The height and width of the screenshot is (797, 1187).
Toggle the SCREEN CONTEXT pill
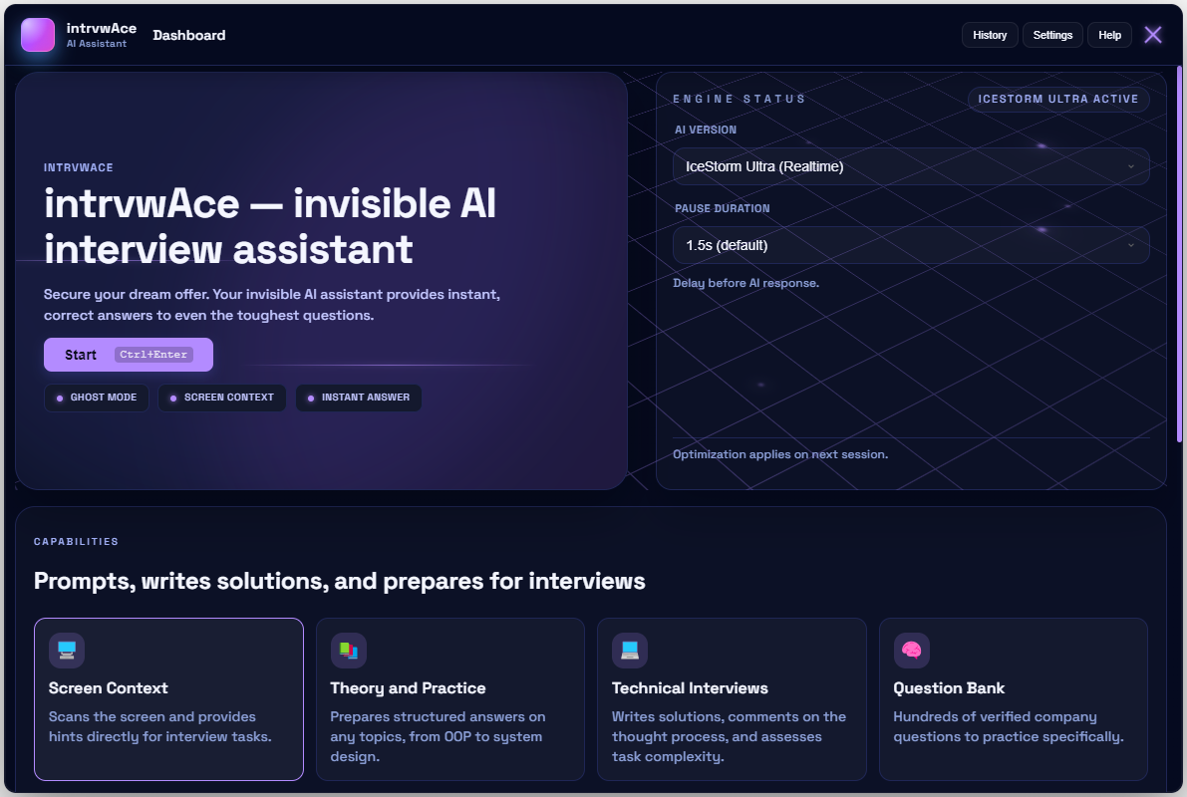(x=221, y=398)
